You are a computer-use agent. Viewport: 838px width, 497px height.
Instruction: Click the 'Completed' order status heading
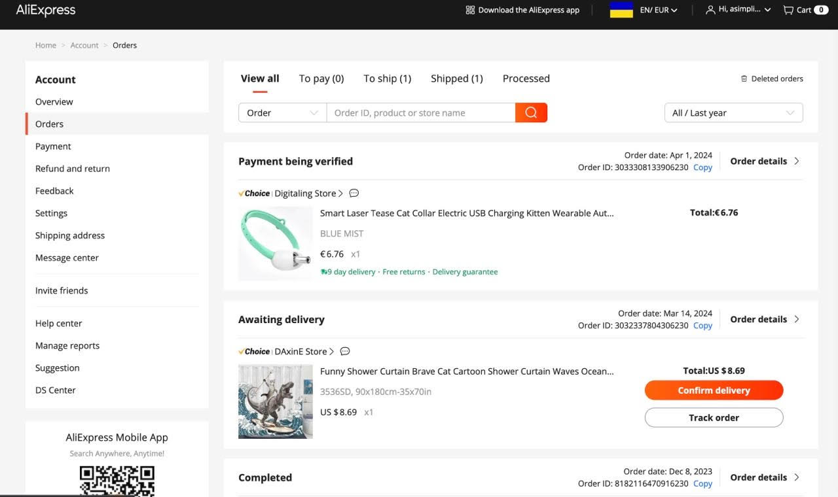[265, 478]
